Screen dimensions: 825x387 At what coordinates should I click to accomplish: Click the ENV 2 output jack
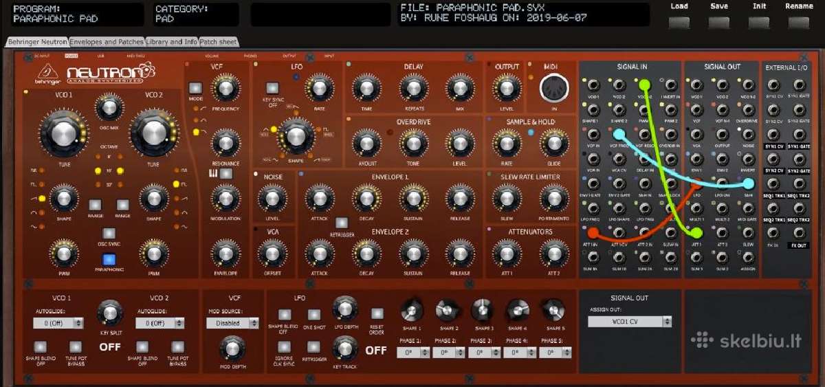(722, 159)
